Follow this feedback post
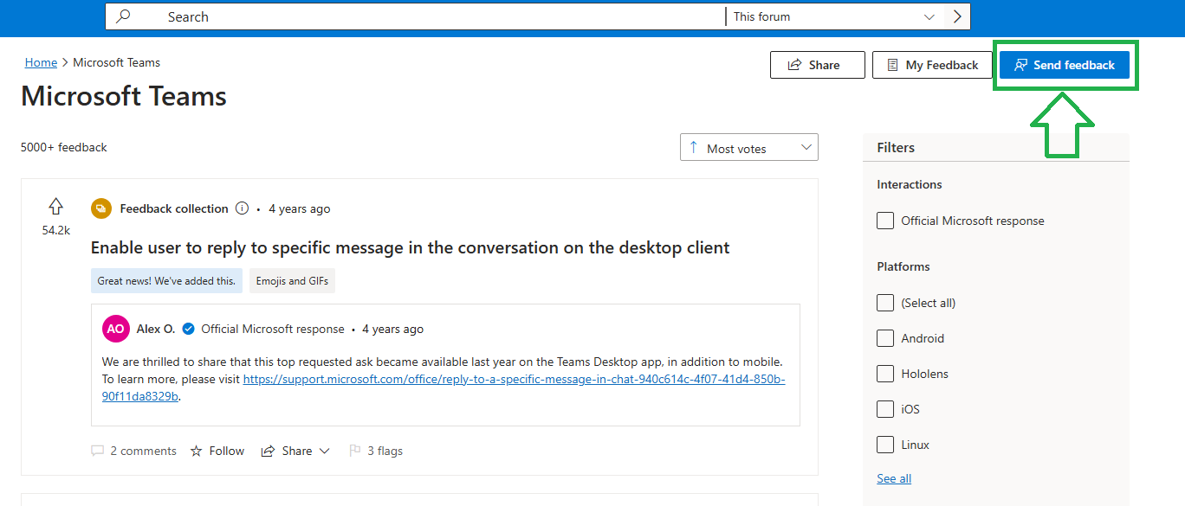 point(217,451)
